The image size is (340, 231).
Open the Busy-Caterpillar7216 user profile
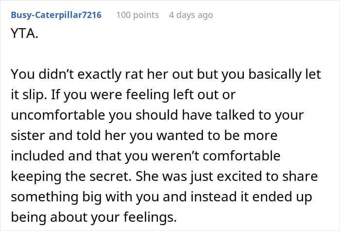pos(56,15)
